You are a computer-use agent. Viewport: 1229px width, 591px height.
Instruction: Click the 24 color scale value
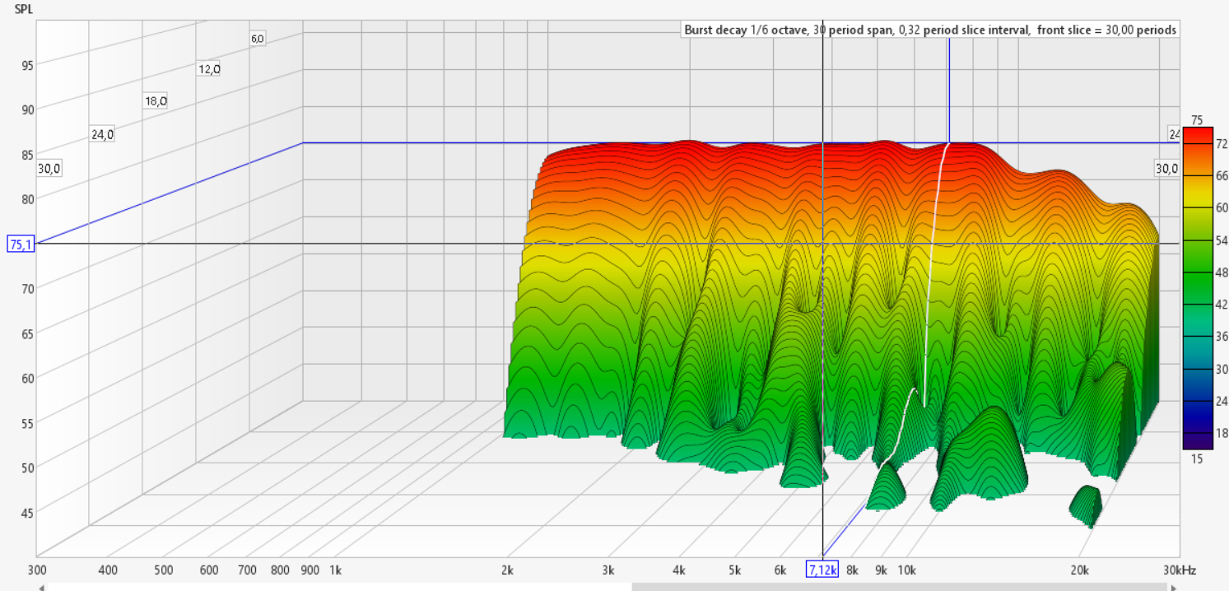click(1222, 401)
